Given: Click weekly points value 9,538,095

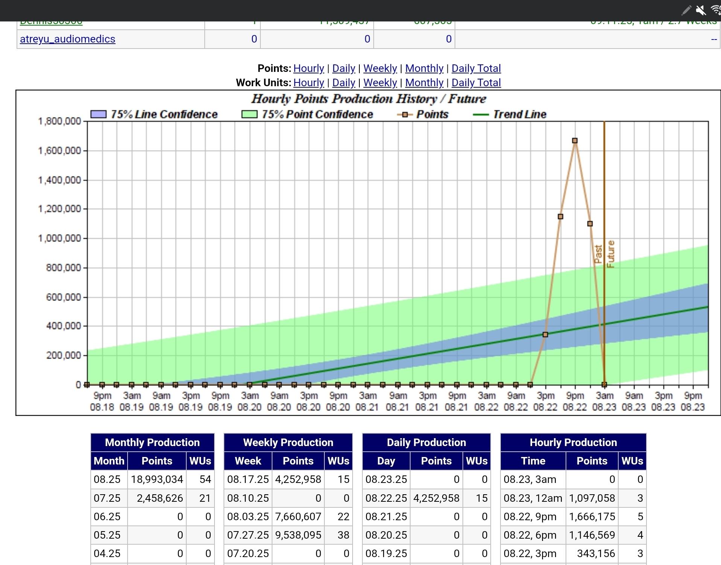Looking at the screenshot, I should pos(298,535).
